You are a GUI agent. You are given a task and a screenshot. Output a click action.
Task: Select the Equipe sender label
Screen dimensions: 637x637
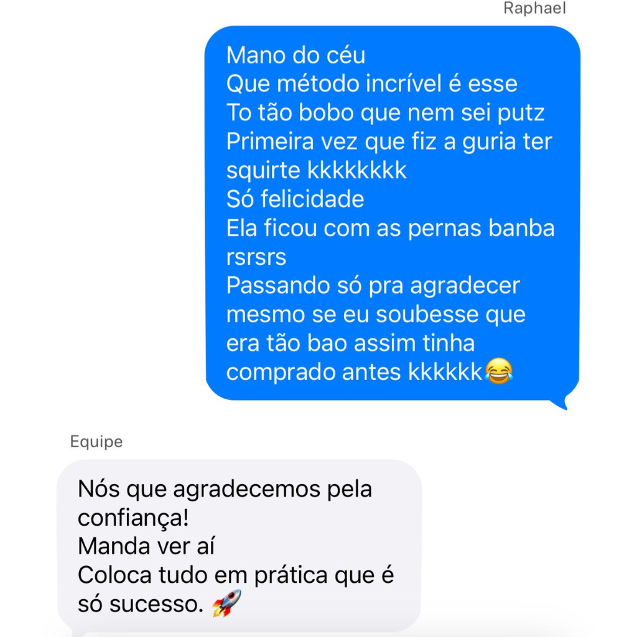96,442
